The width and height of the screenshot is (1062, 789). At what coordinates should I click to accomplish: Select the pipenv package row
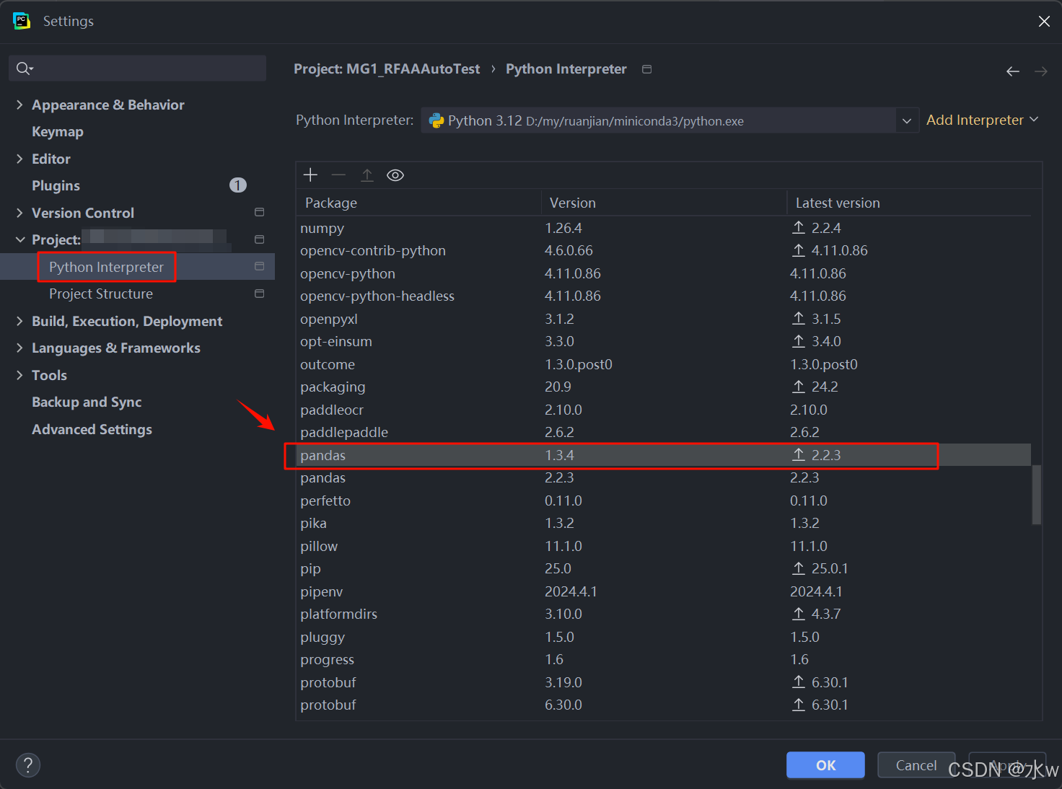[664, 591]
